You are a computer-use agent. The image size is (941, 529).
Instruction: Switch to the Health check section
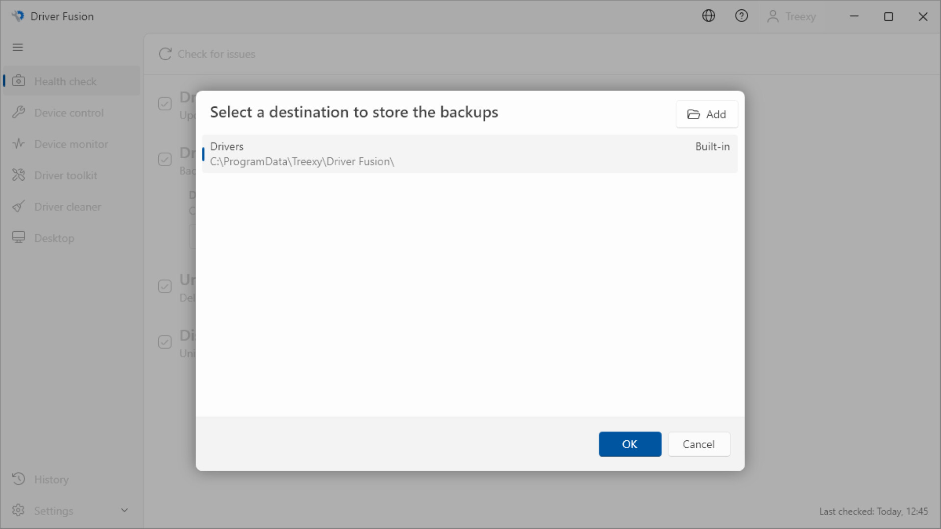point(65,81)
